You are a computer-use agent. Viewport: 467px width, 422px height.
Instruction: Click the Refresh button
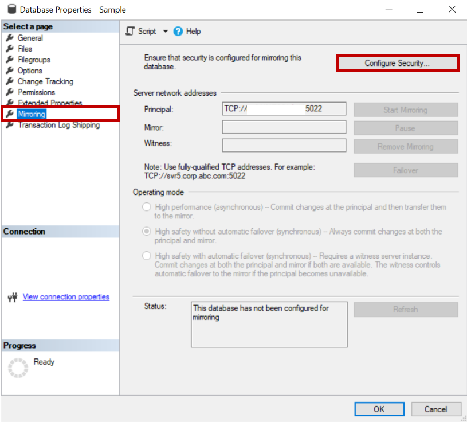[x=406, y=310]
